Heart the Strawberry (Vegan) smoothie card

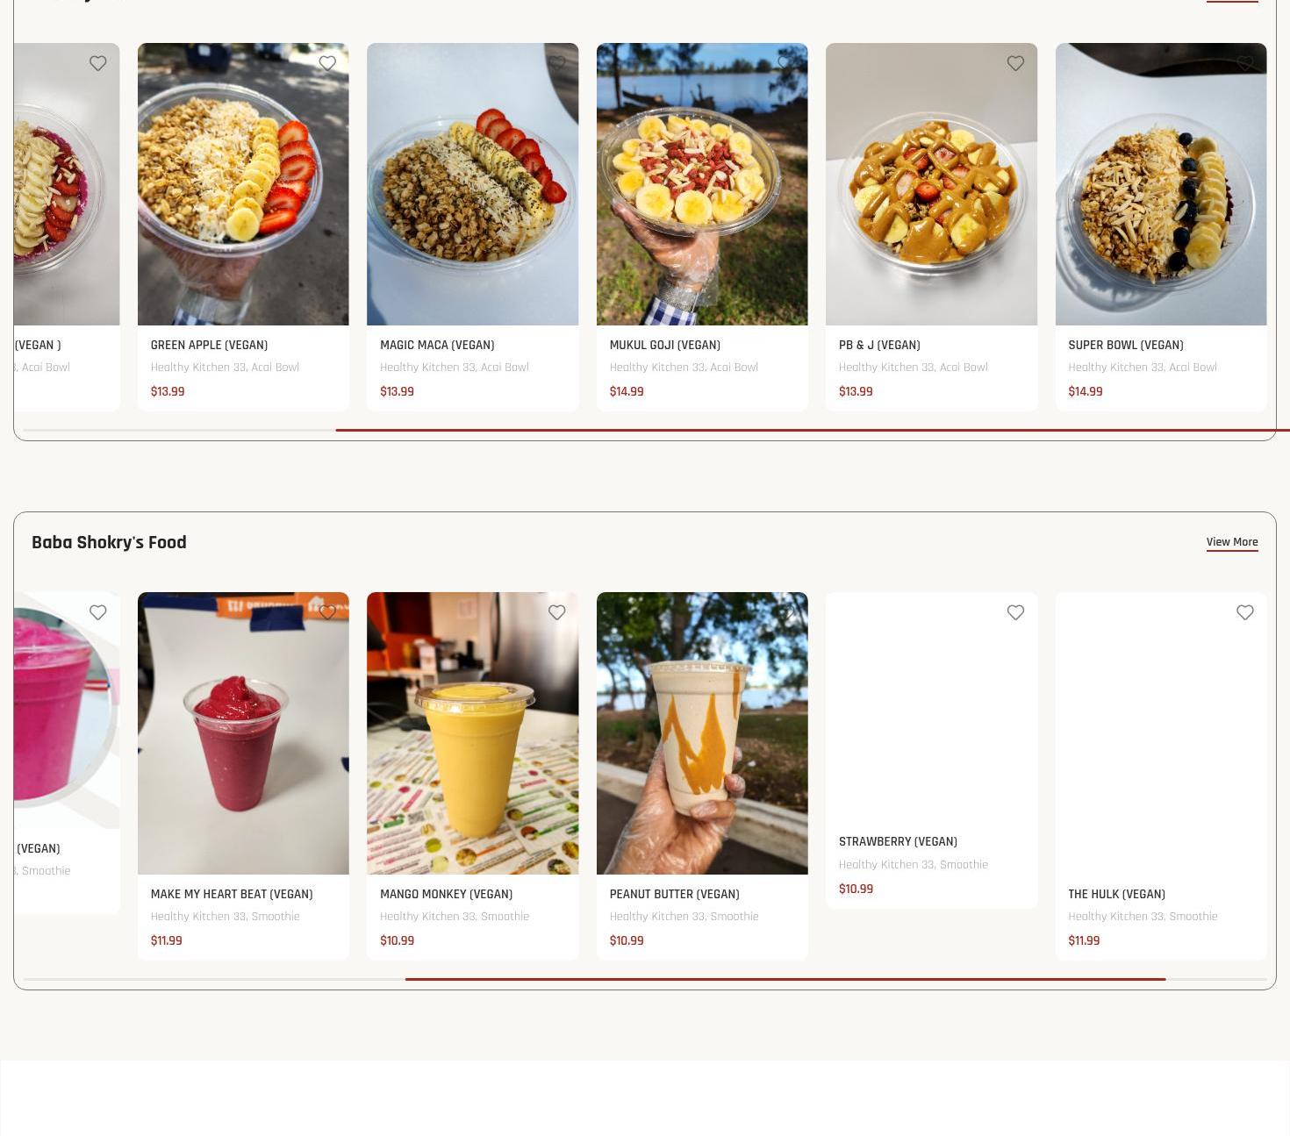point(1015,612)
